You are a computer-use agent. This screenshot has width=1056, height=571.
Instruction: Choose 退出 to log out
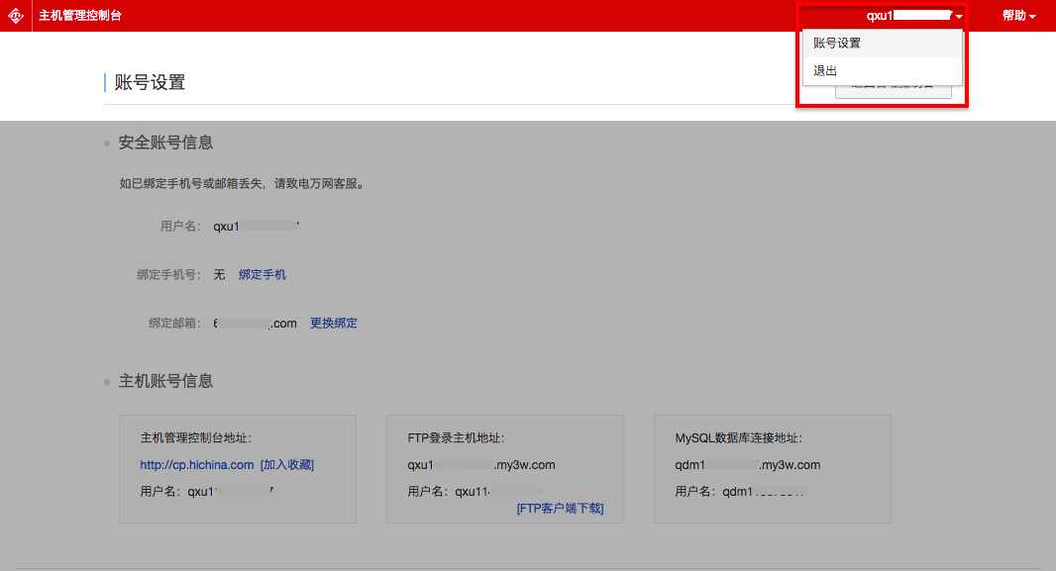pyautogui.click(x=825, y=71)
